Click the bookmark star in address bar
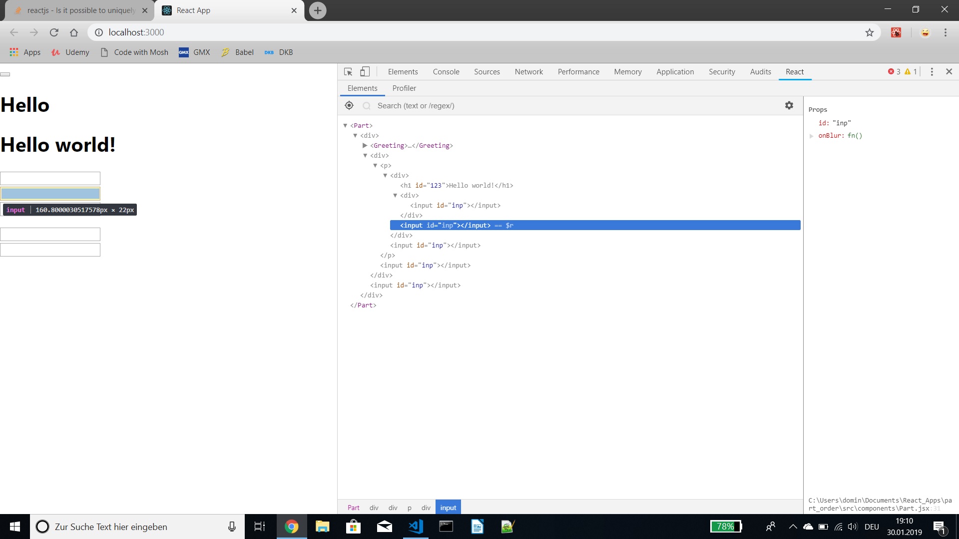 [x=870, y=32]
